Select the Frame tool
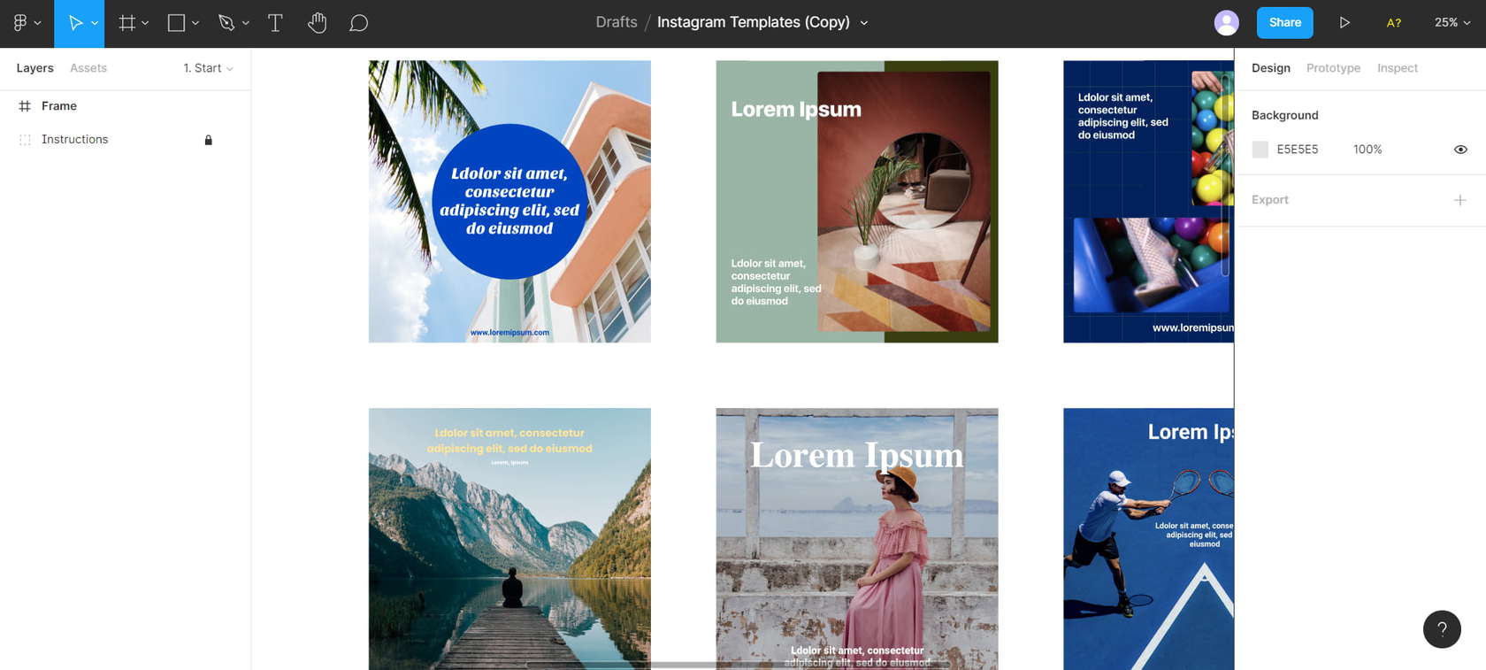Image resolution: width=1486 pixels, height=670 pixels. [127, 23]
